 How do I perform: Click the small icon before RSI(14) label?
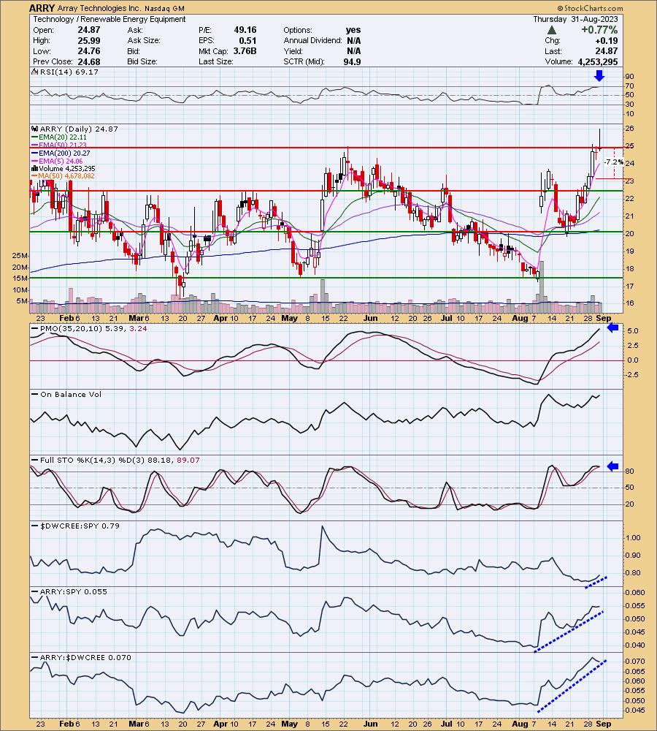click(35, 72)
